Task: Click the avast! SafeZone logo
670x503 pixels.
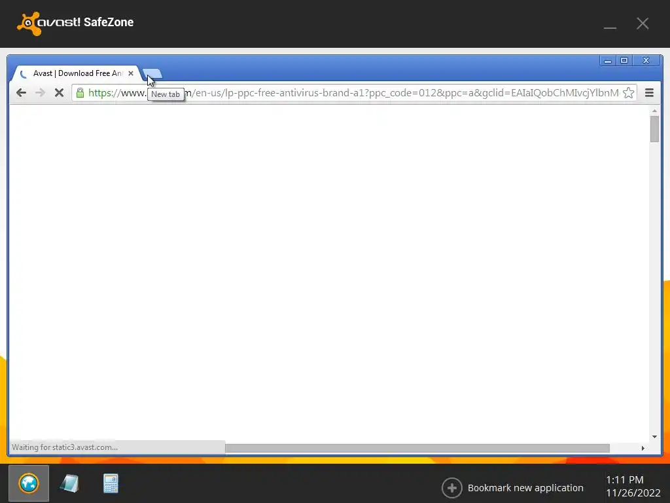Action: [x=75, y=23]
